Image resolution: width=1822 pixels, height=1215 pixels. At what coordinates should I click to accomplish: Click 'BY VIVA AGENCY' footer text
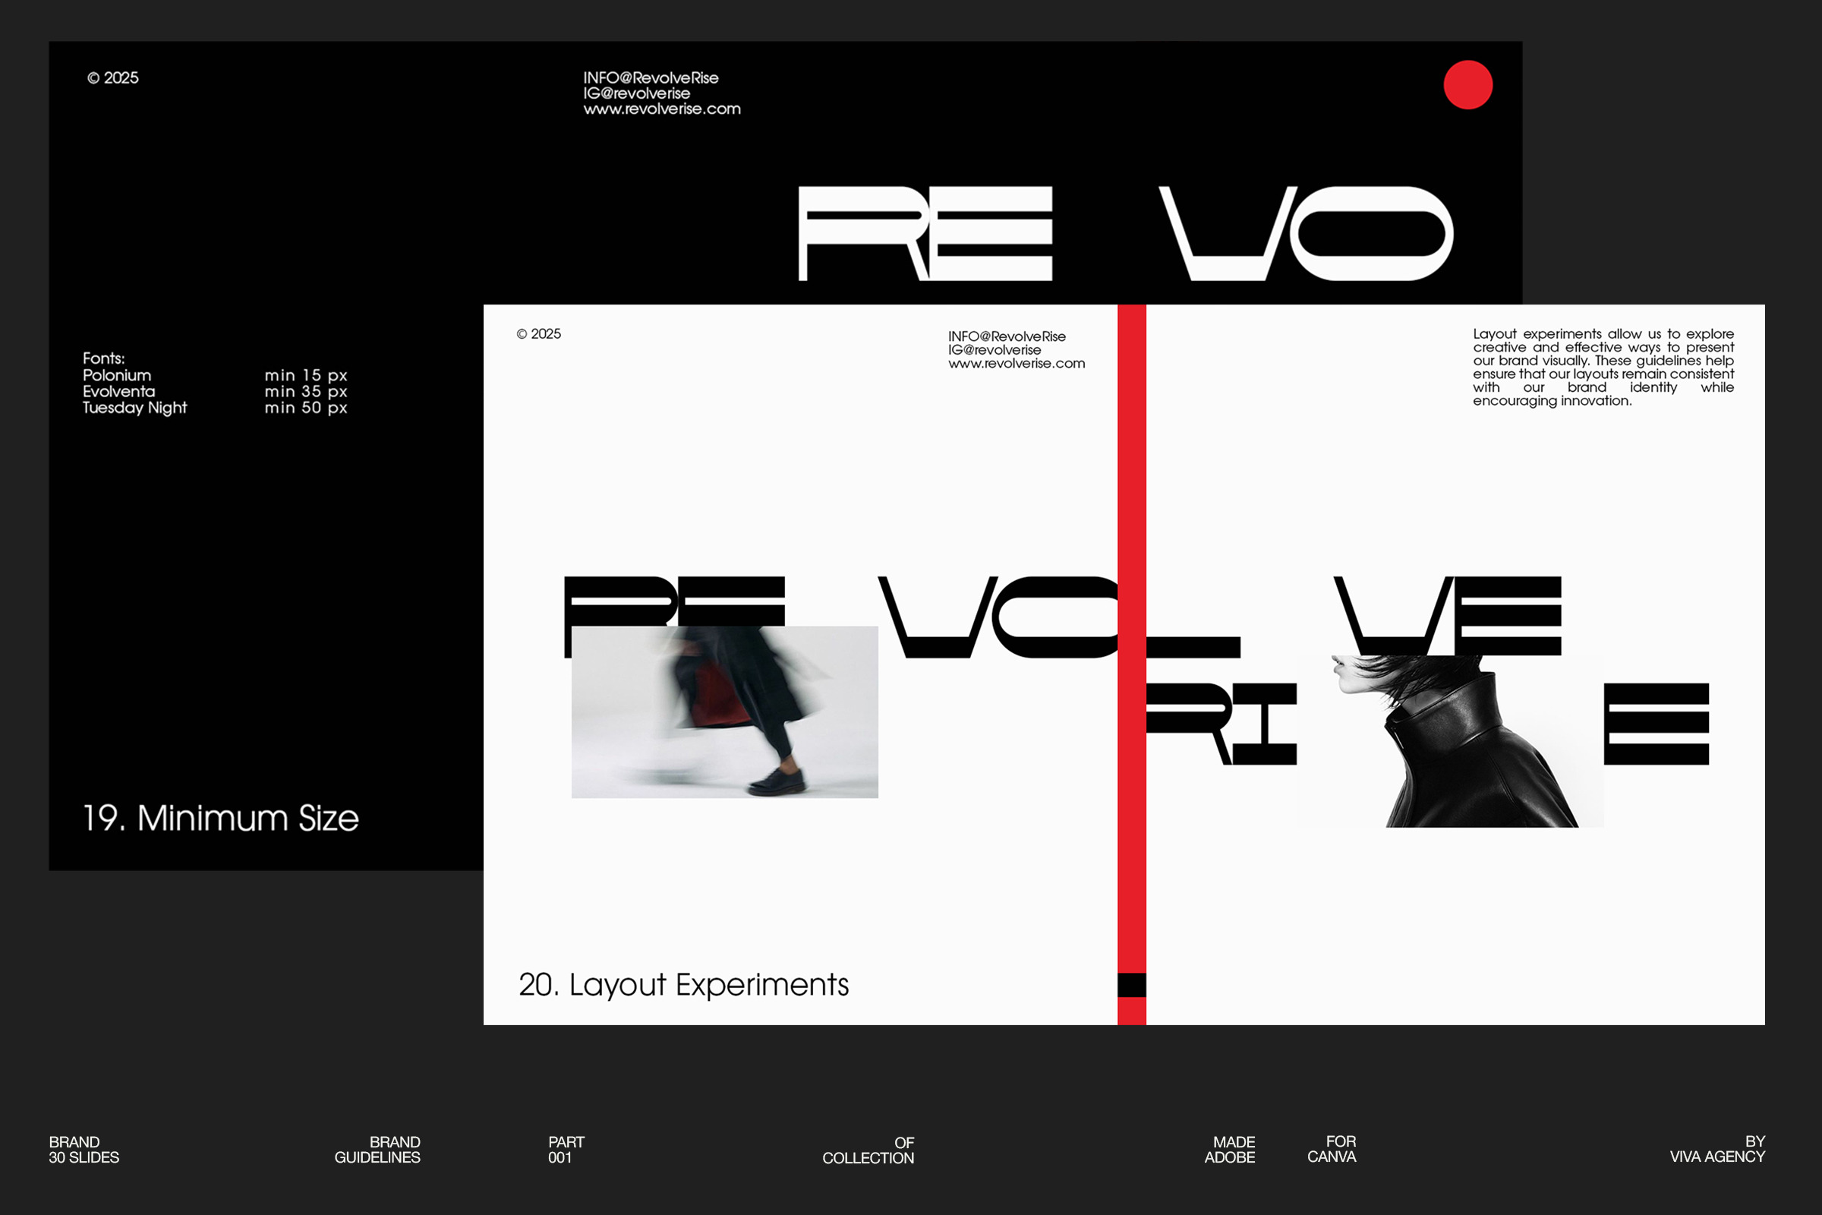tap(1716, 1149)
